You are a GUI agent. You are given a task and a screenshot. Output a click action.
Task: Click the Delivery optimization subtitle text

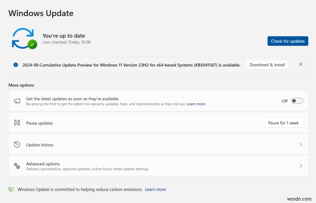pos(87,169)
